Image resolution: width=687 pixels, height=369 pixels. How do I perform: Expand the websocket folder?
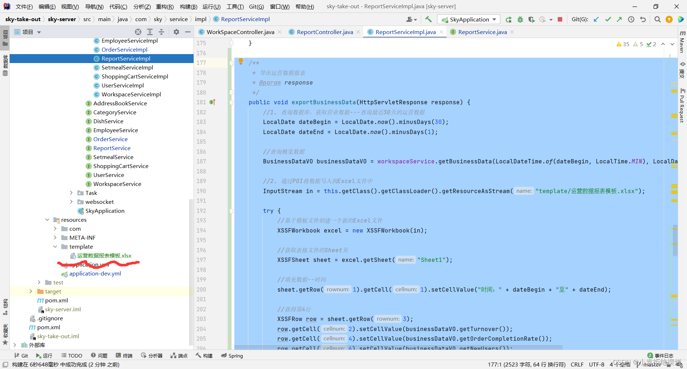click(x=71, y=202)
